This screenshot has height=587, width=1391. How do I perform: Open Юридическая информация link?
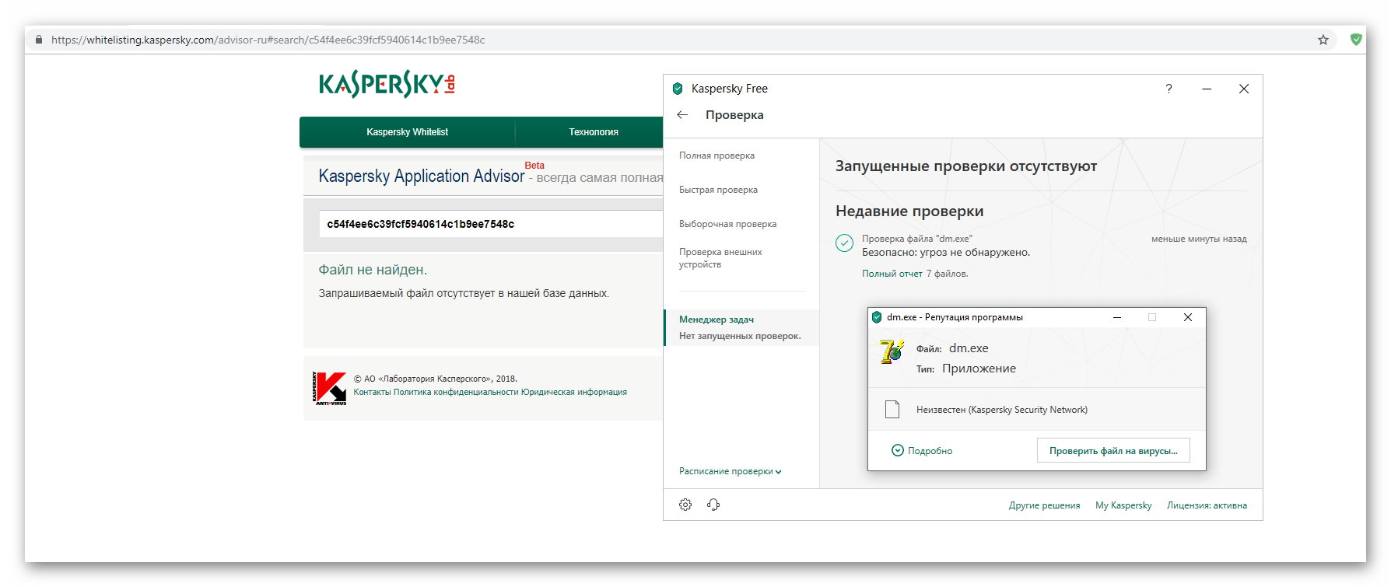click(x=574, y=392)
